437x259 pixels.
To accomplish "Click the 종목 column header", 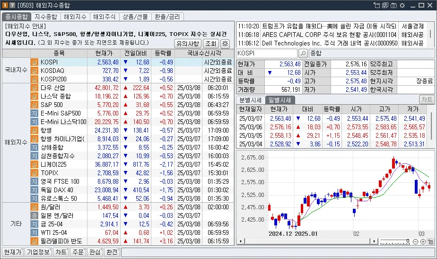I will (59, 54).
